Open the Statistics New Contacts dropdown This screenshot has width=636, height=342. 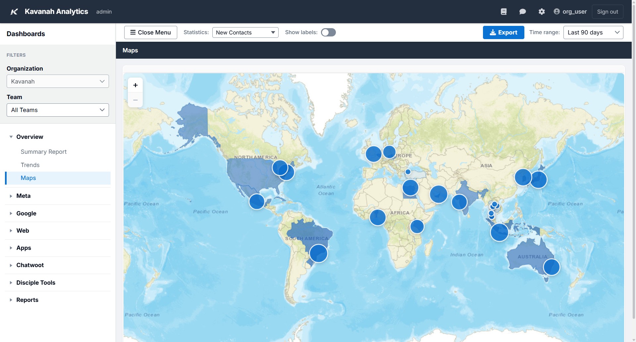(245, 32)
